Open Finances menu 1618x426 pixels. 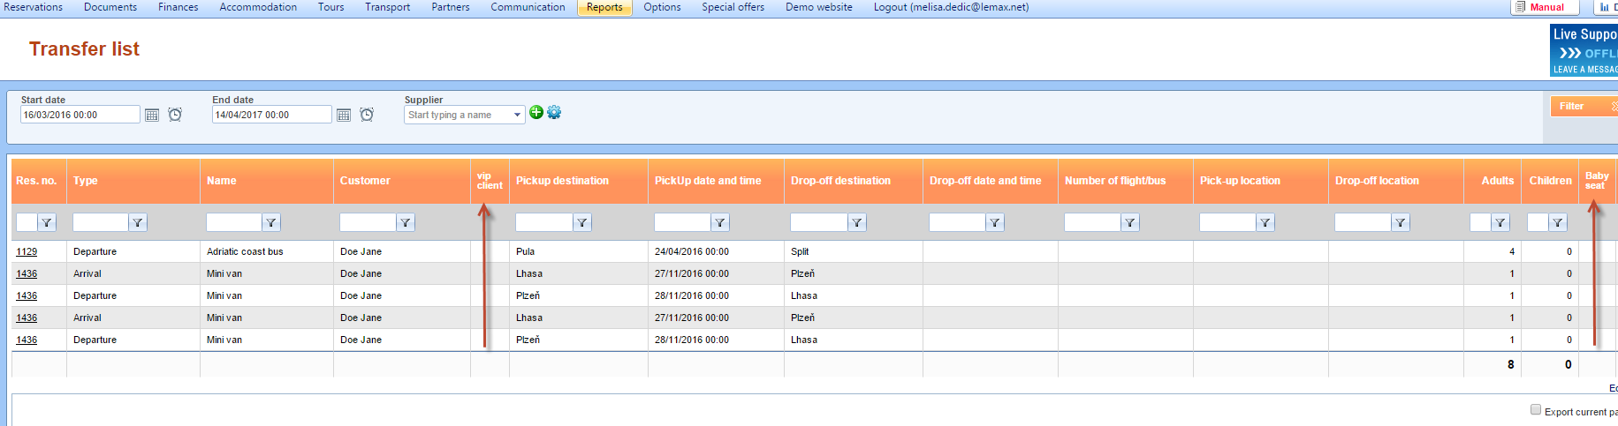(179, 7)
